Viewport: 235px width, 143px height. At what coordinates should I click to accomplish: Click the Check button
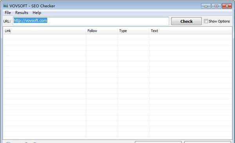[x=186, y=21]
